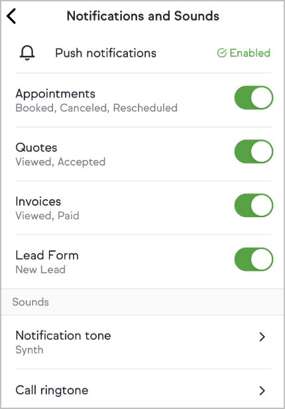The height and width of the screenshot is (409, 285).
Task: Go back using the left arrow icon
Action: pos(11,16)
